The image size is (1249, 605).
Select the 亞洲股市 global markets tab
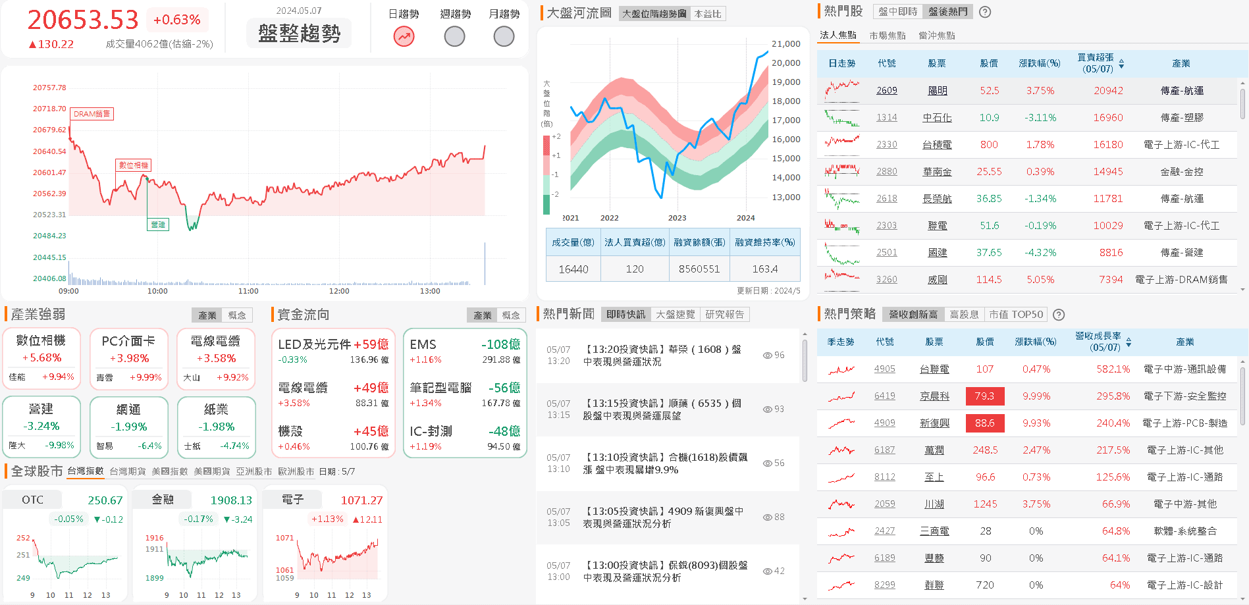pos(254,471)
